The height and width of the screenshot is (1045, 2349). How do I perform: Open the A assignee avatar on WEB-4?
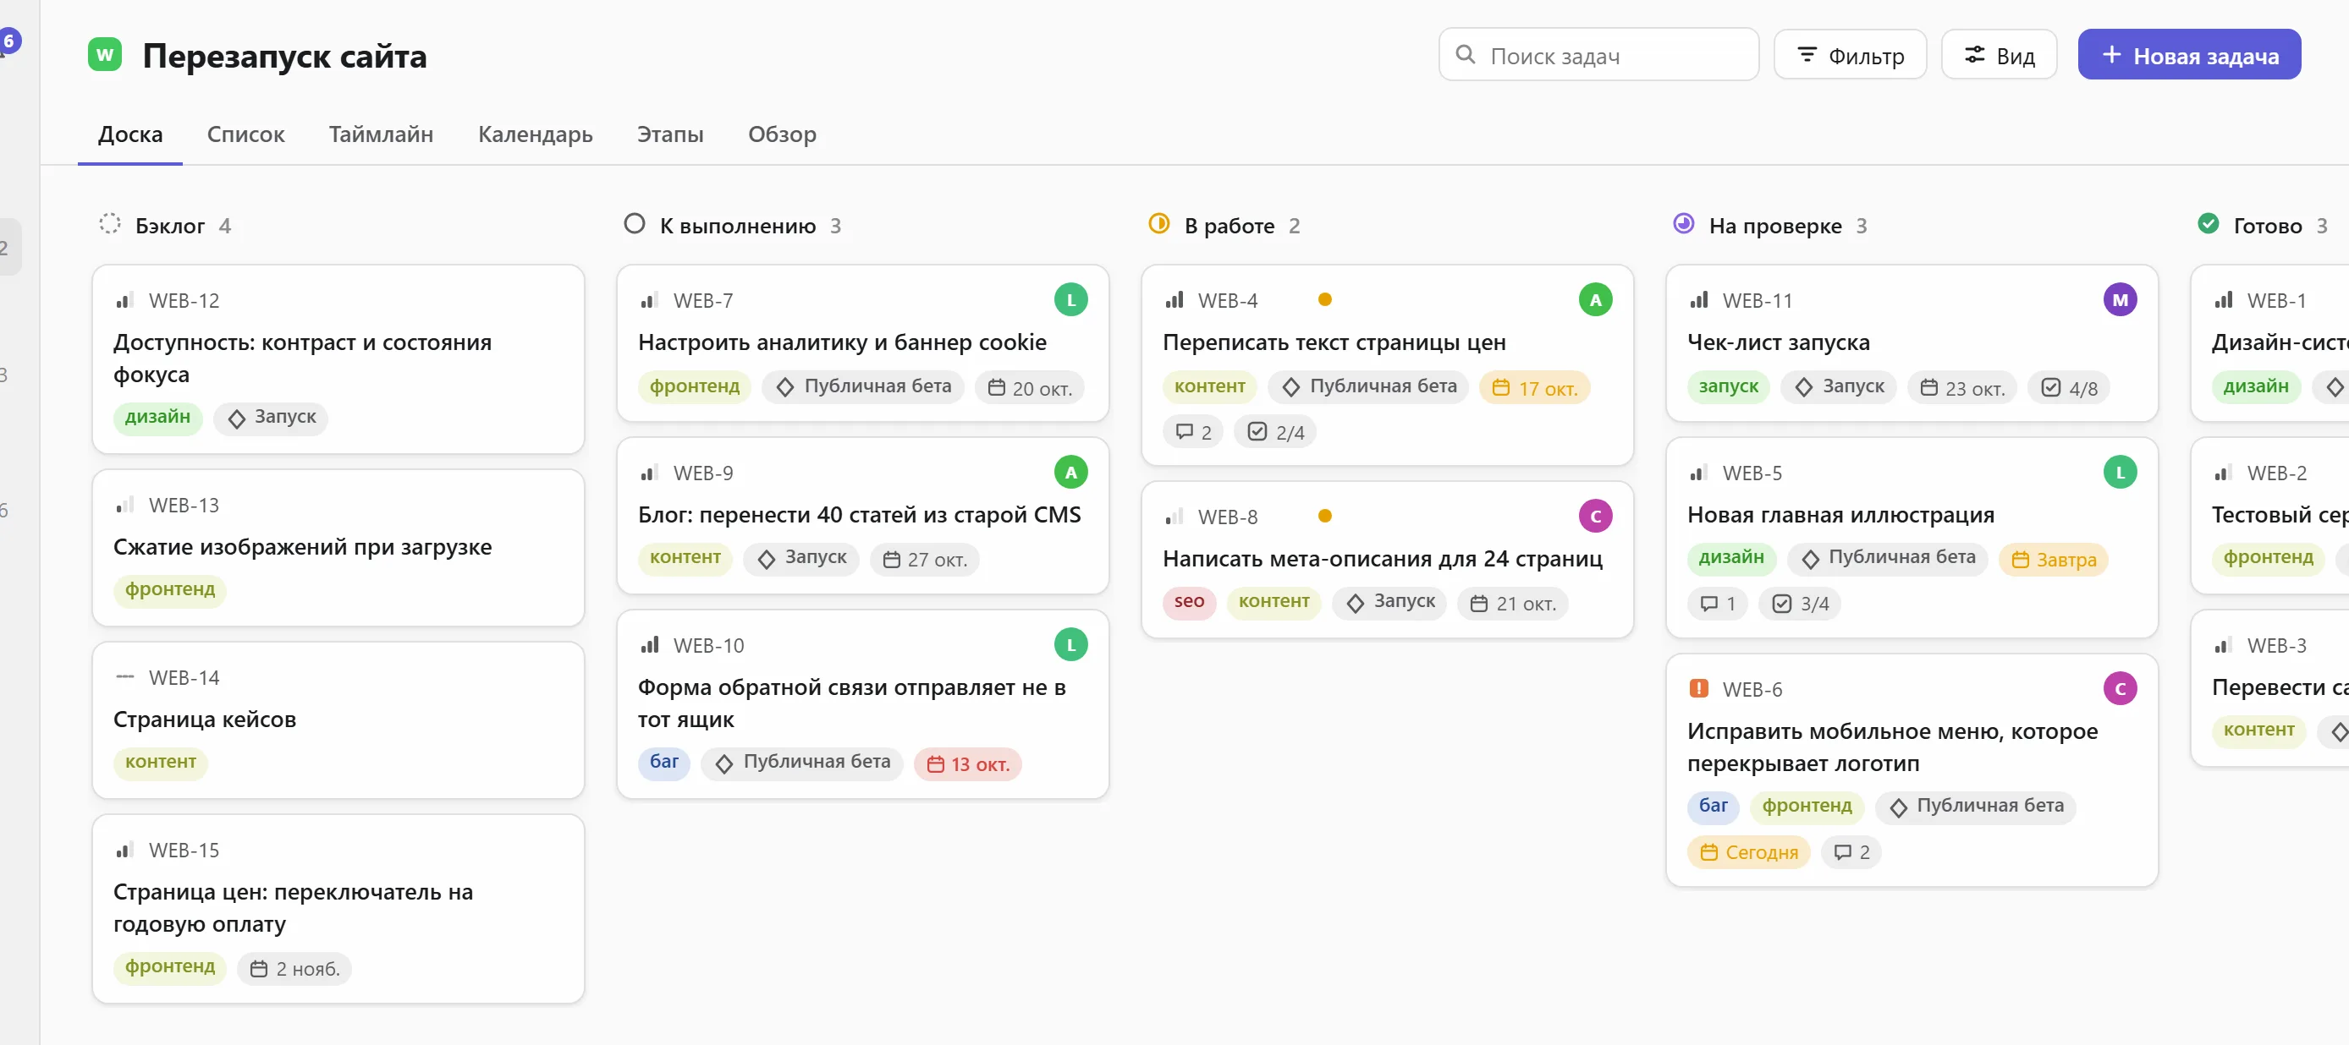tap(1595, 300)
